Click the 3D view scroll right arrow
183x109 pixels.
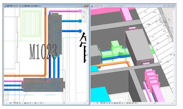click(x=172, y=103)
